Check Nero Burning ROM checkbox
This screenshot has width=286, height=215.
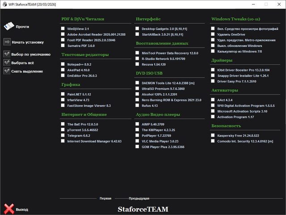(x=137, y=99)
